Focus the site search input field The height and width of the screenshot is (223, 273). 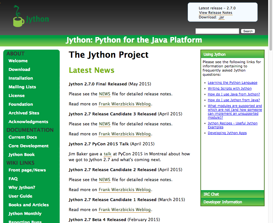[217, 31]
